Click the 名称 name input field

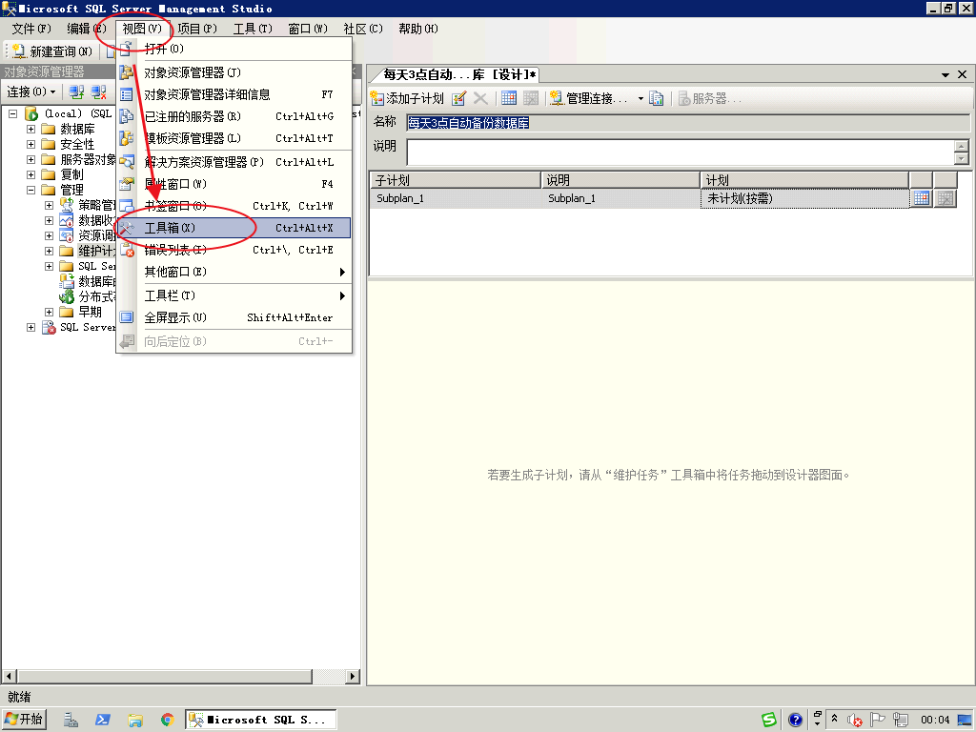coord(687,123)
